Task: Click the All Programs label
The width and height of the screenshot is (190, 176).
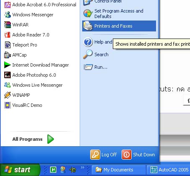Action: coord(27,139)
